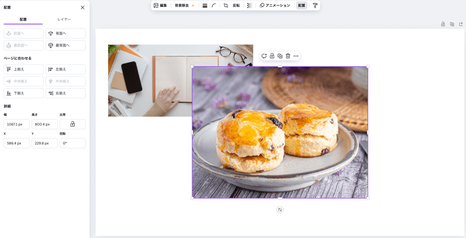The width and height of the screenshot is (466, 238).
Task: Send image backward with 背面へ
Action: 66,33
